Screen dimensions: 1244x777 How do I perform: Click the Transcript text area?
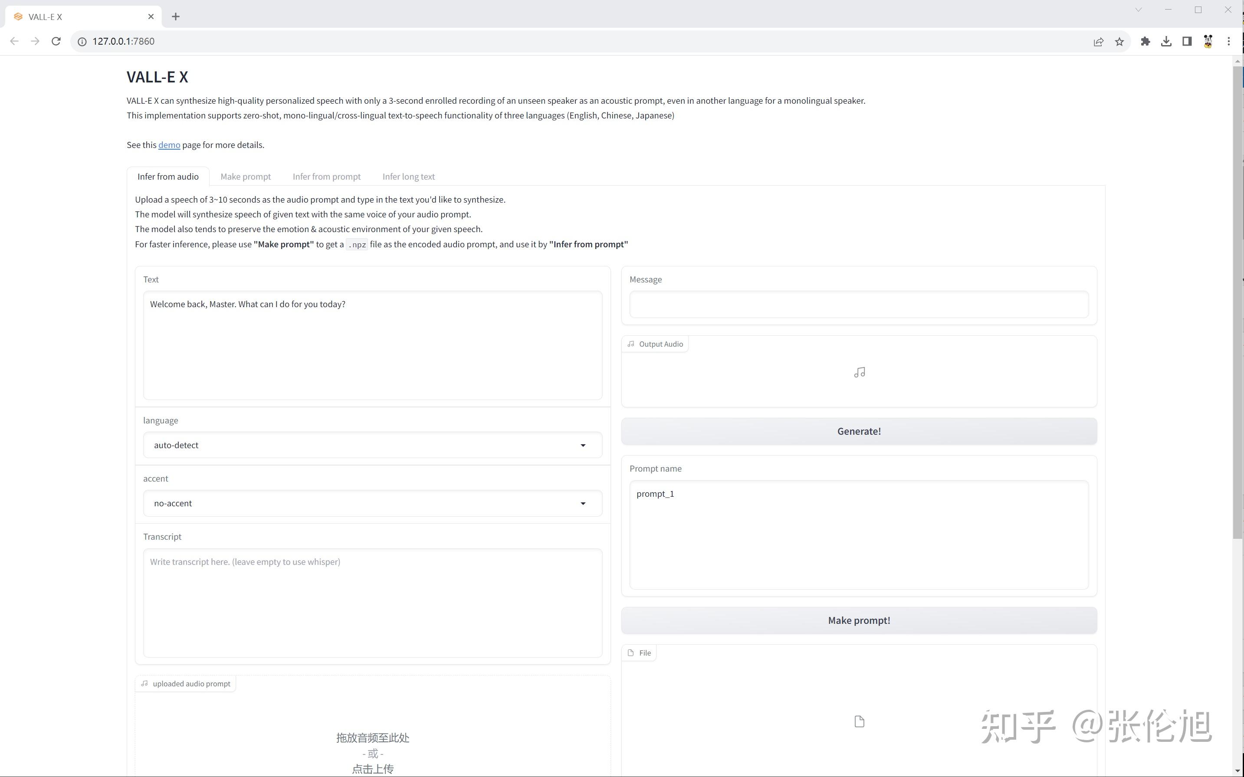tap(373, 602)
